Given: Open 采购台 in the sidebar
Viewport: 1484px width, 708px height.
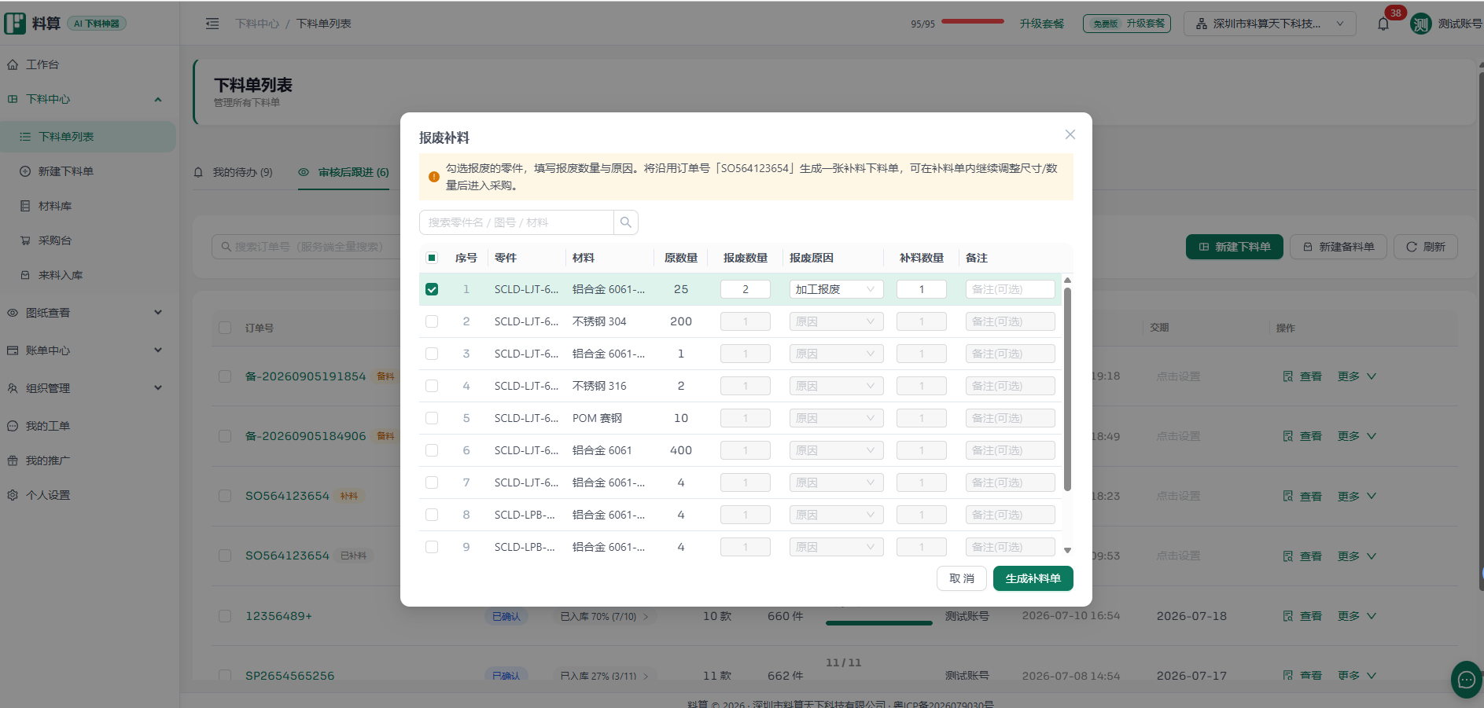Looking at the screenshot, I should tap(55, 240).
